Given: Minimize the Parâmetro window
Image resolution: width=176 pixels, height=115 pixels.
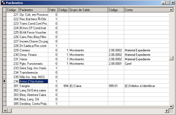Looking at the screenshot, I should [163, 3].
